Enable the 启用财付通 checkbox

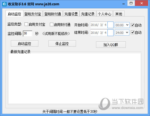51,24
